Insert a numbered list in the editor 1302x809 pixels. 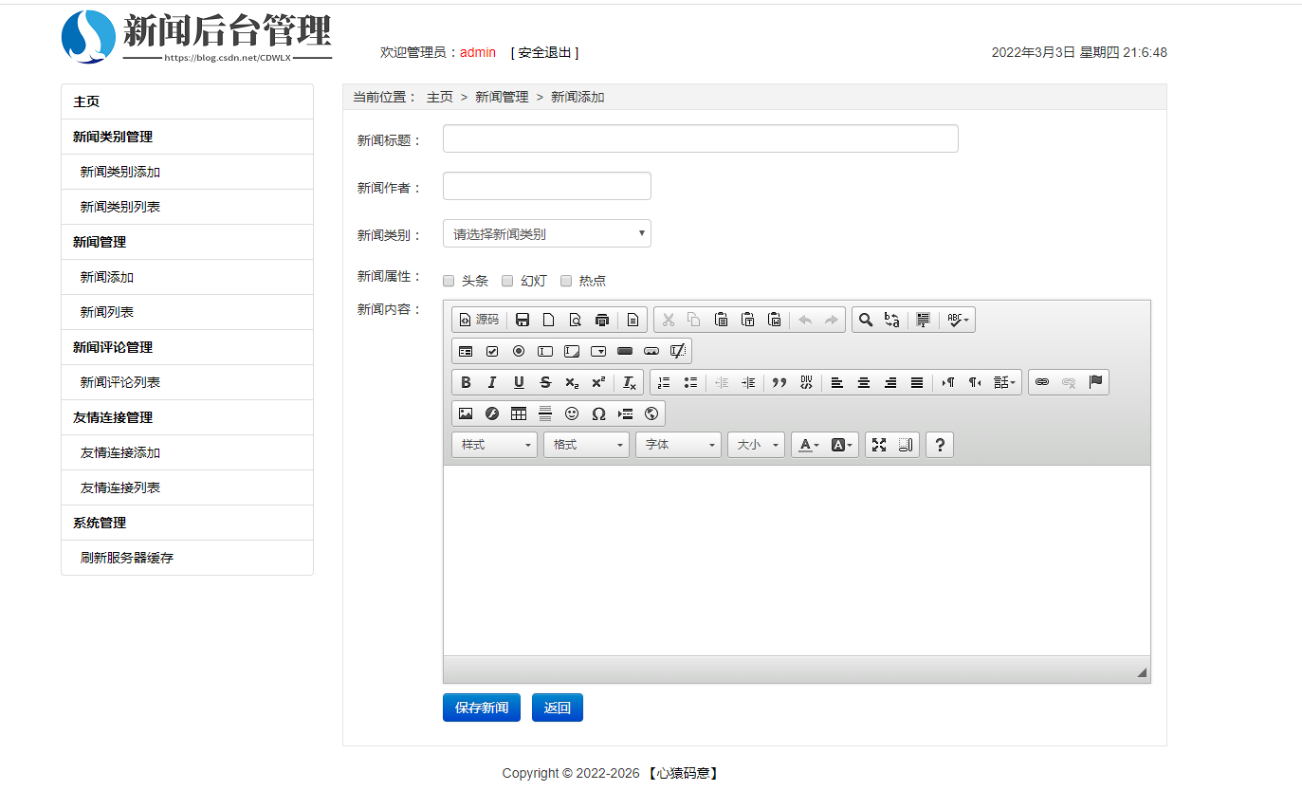(x=663, y=382)
